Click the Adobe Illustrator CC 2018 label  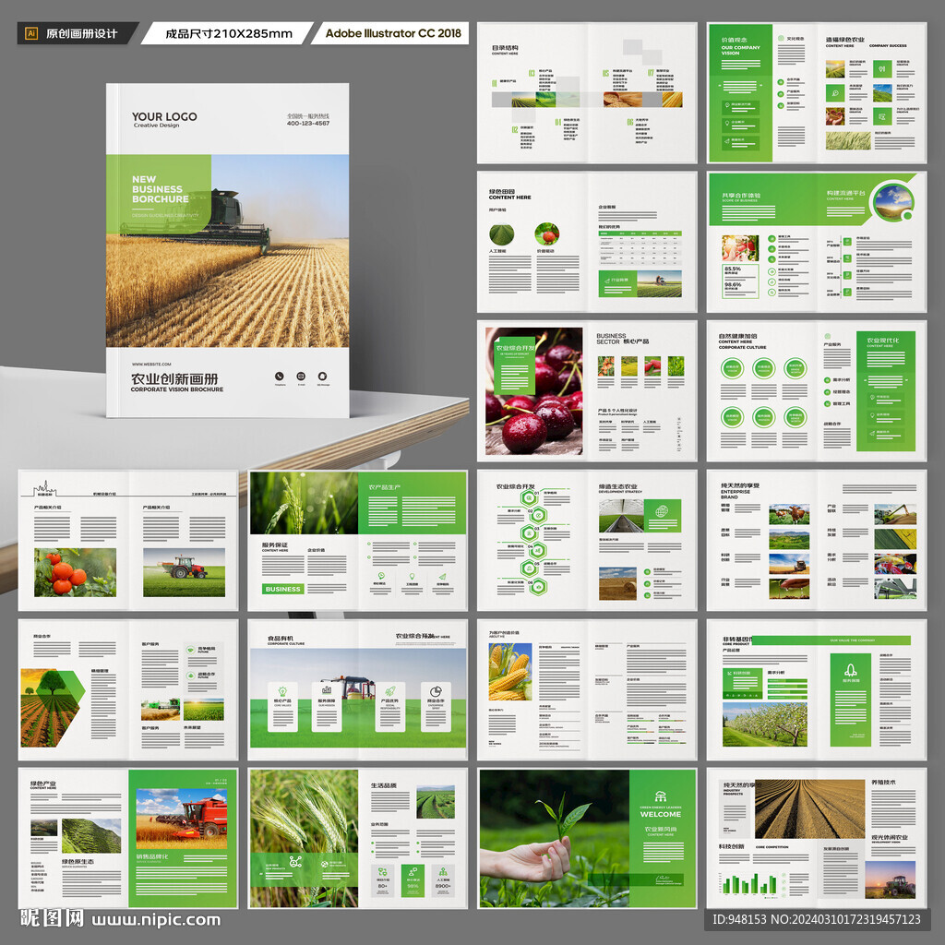click(x=393, y=33)
